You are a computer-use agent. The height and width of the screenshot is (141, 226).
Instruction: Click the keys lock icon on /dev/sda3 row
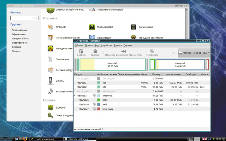click(x=94, y=96)
